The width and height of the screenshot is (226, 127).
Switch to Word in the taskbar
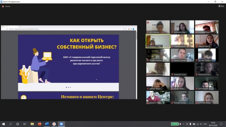tap(47, 124)
